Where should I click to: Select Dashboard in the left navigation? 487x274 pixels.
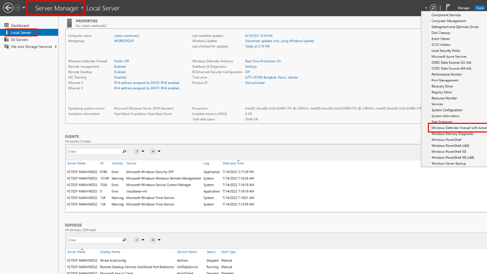coord(20,26)
